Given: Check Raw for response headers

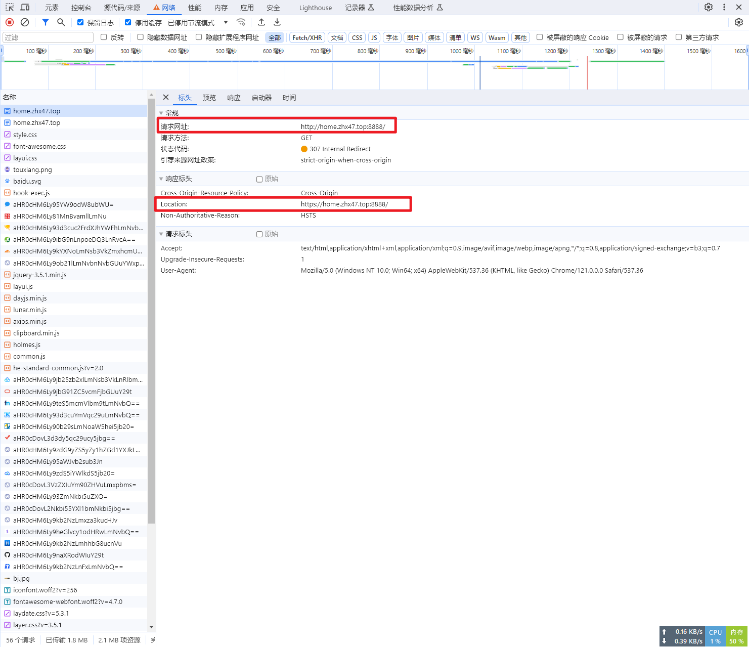Looking at the screenshot, I should point(259,179).
